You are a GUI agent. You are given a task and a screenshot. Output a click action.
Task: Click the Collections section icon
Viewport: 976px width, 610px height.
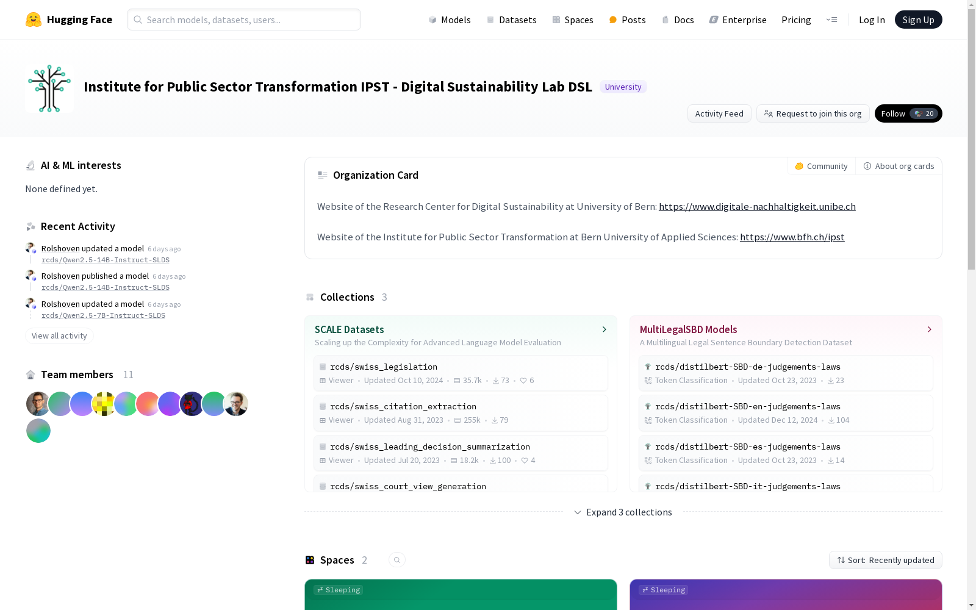point(310,297)
